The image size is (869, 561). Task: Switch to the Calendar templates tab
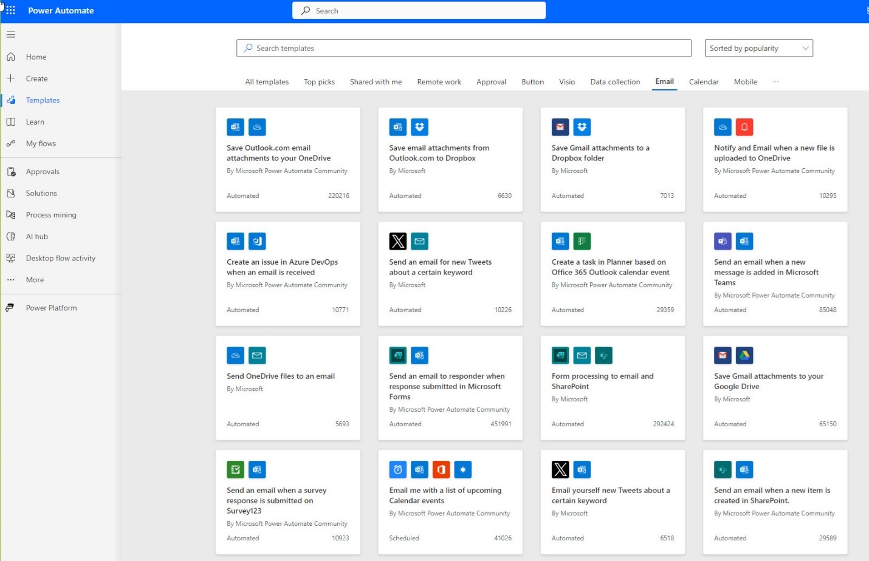click(x=703, y=81)
